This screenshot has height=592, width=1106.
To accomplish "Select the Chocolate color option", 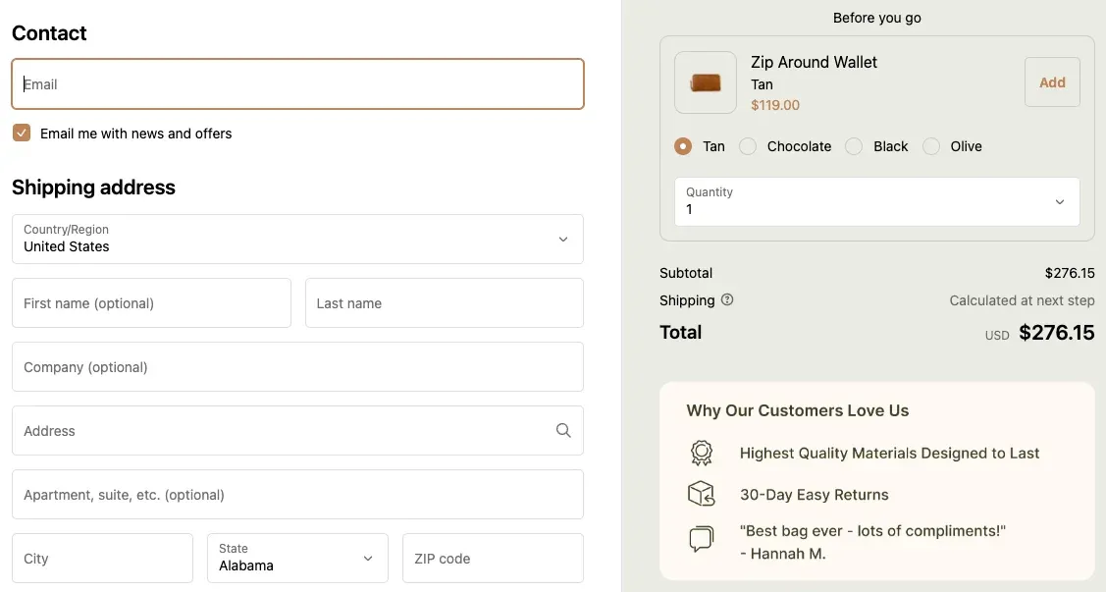I will pyautogui.click(x=748, y=146).
